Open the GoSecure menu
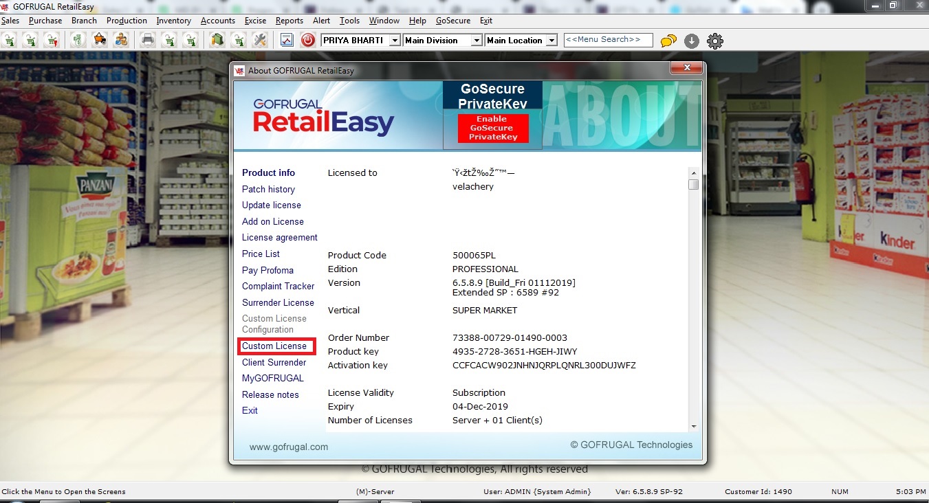 pyautogui.click(x=453, y=21)
